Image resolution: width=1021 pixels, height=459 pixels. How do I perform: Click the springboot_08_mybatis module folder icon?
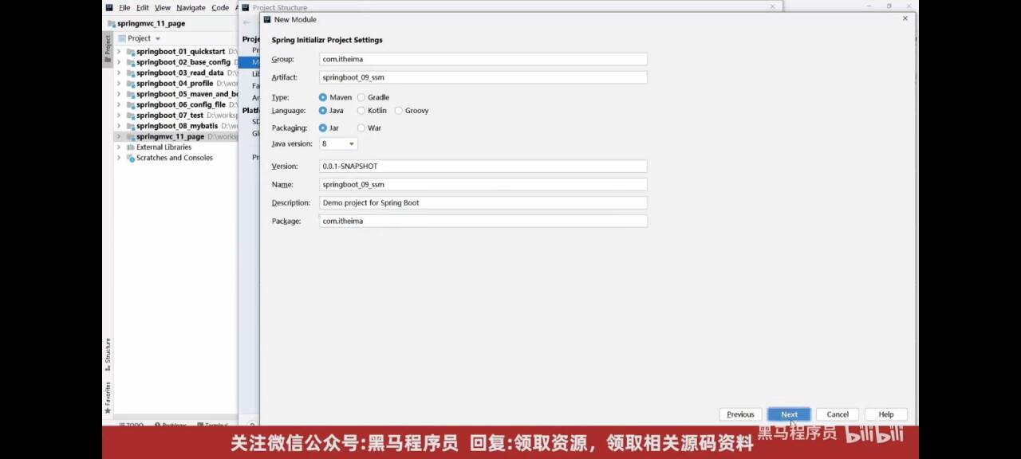pyautogui.click(x=130, y=126)
